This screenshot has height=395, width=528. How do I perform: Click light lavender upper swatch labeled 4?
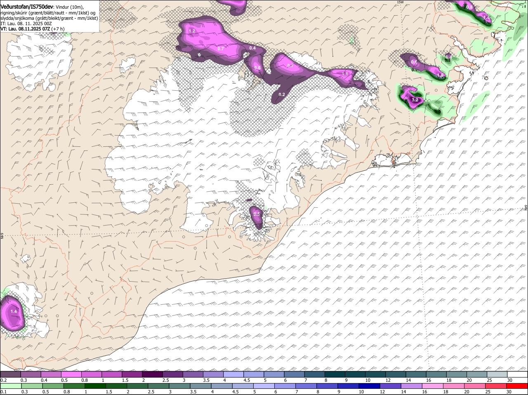[233, 374]
